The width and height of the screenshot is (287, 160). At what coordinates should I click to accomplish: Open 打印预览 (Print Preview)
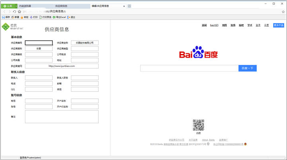click(45, 17)
